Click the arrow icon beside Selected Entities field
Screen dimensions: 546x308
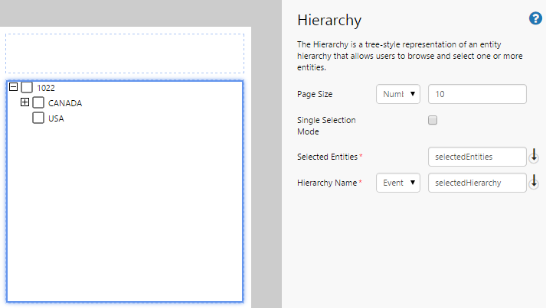535,156
